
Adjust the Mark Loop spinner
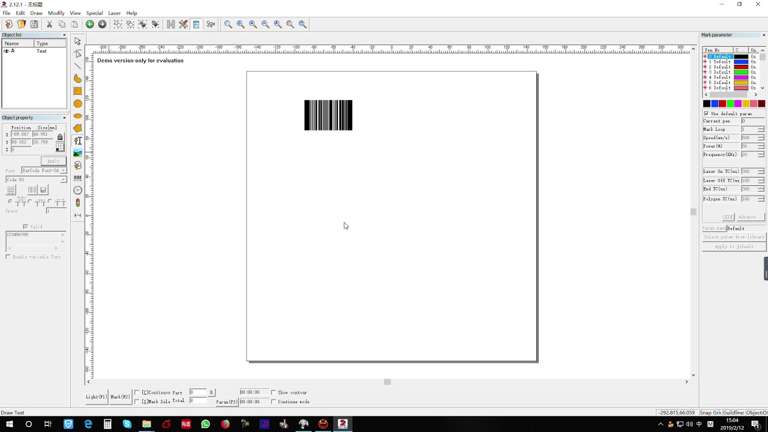click(761, 129)
